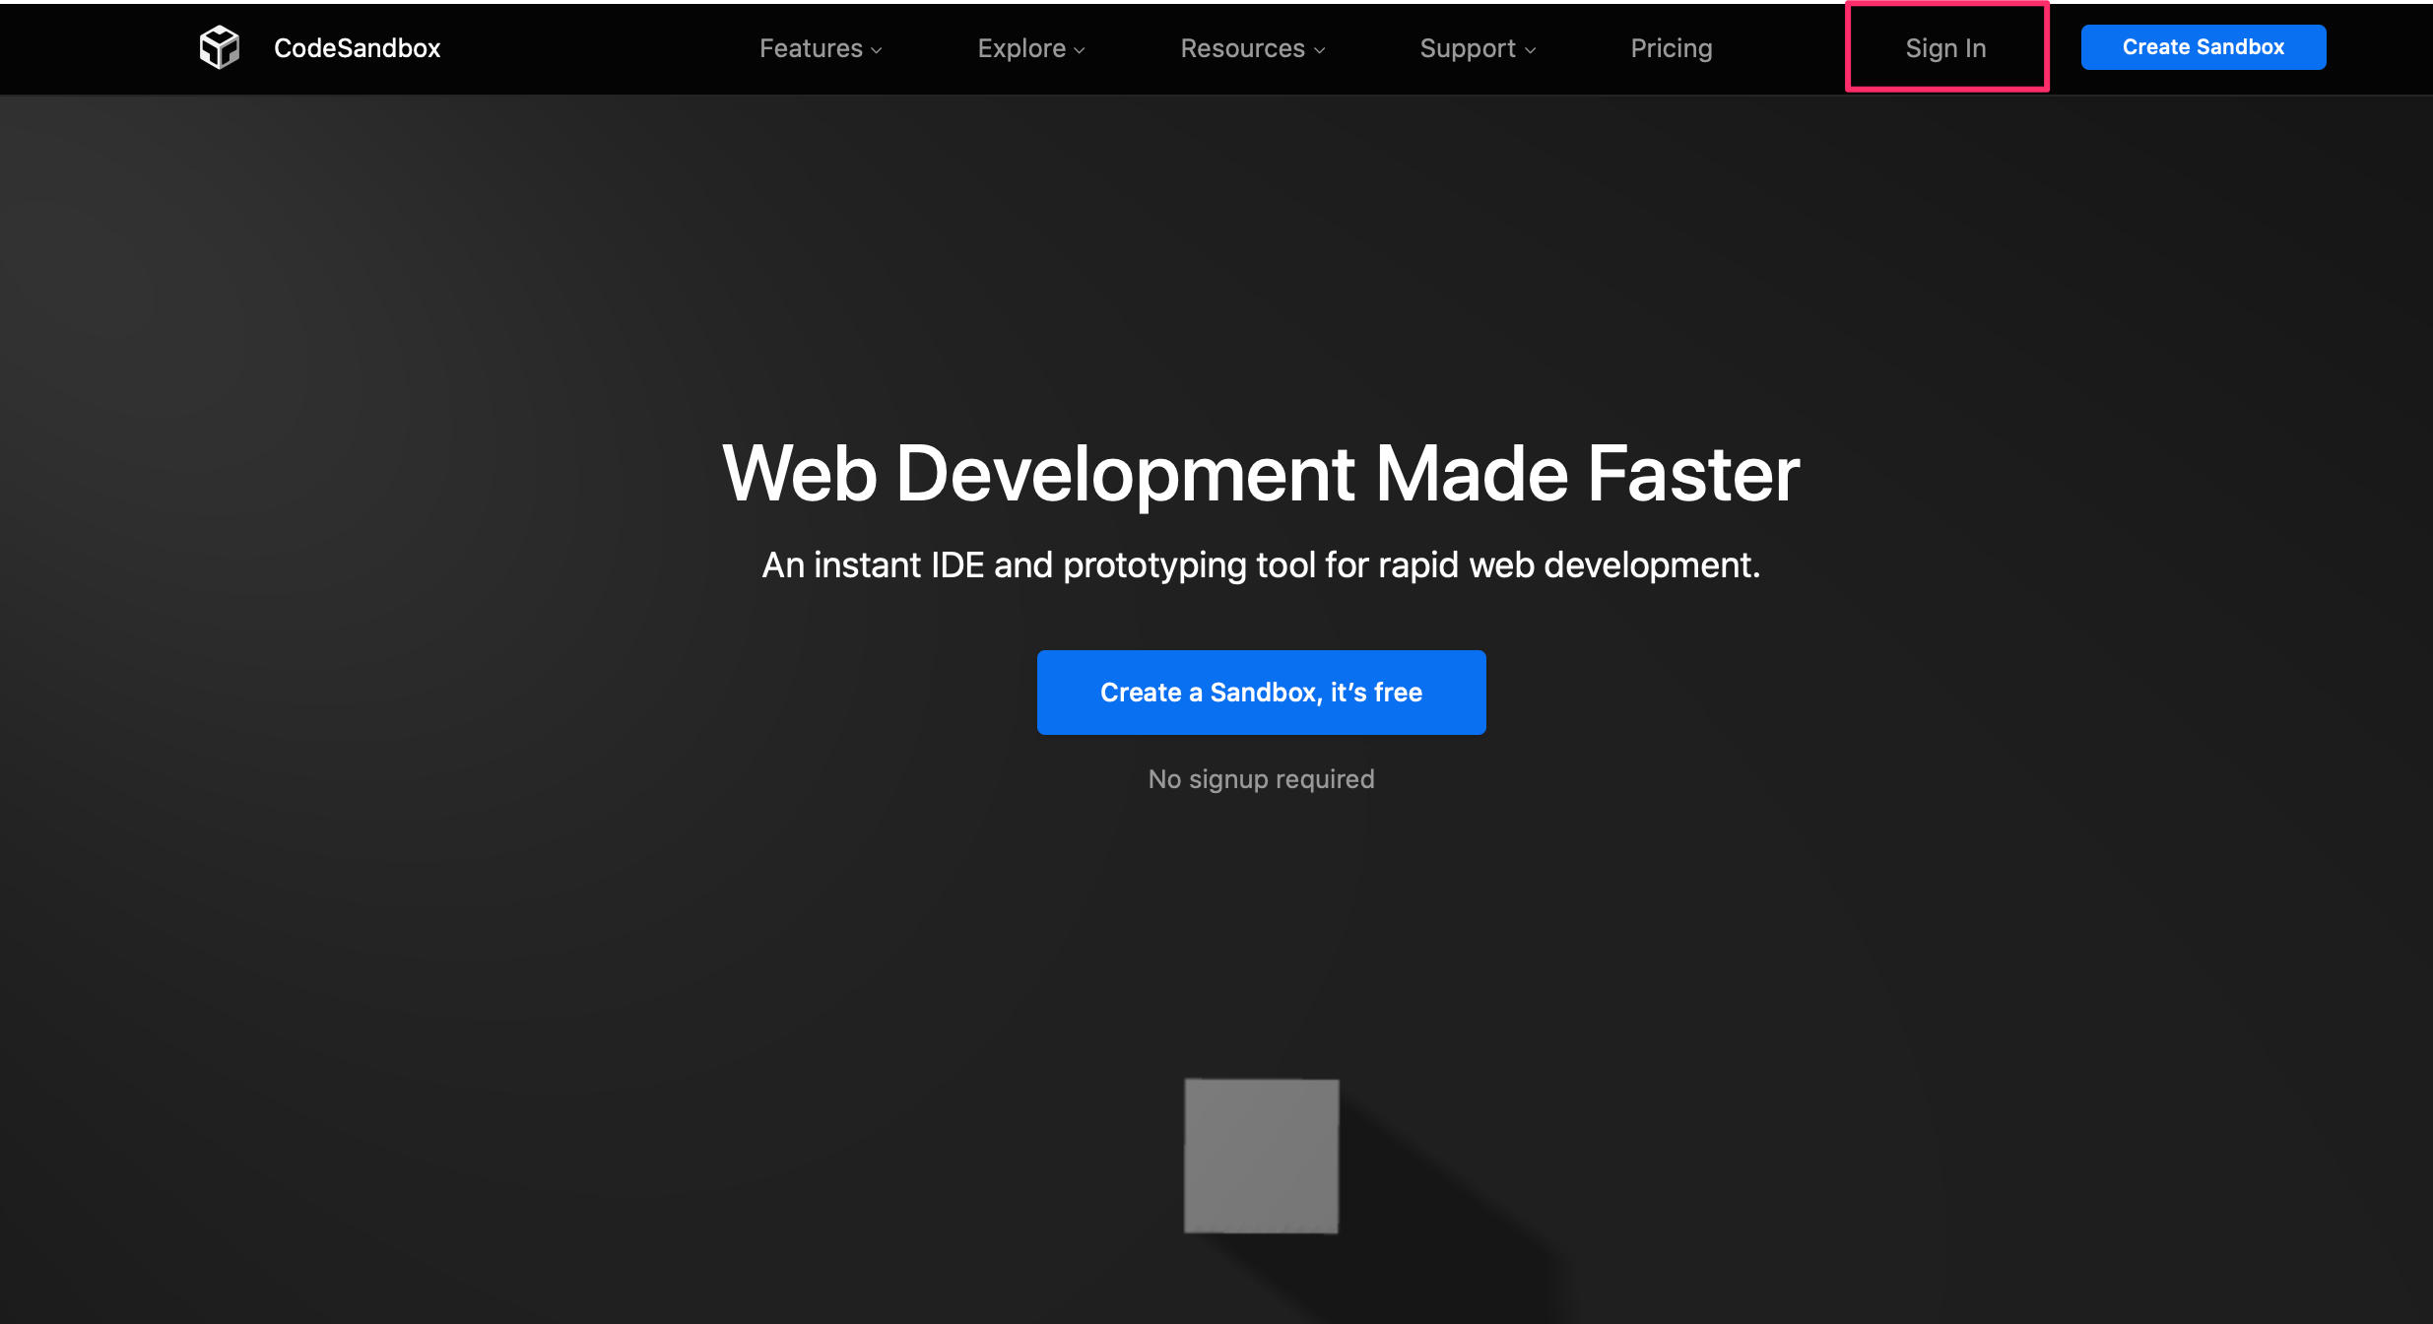The image size is (2433, 1324).
Task: Expand the Explore dropdown chevron
Action: 1081,50
